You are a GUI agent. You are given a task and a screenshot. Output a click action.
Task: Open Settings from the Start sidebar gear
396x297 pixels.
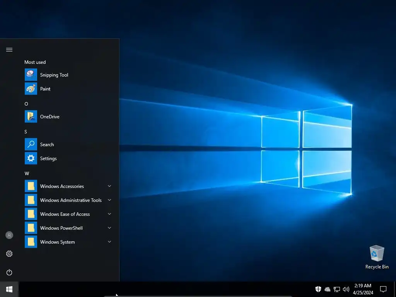(9, 254)
